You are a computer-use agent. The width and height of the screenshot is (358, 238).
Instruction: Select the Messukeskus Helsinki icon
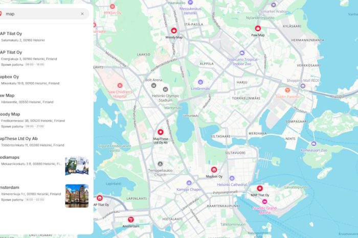[x=190, y=3]
